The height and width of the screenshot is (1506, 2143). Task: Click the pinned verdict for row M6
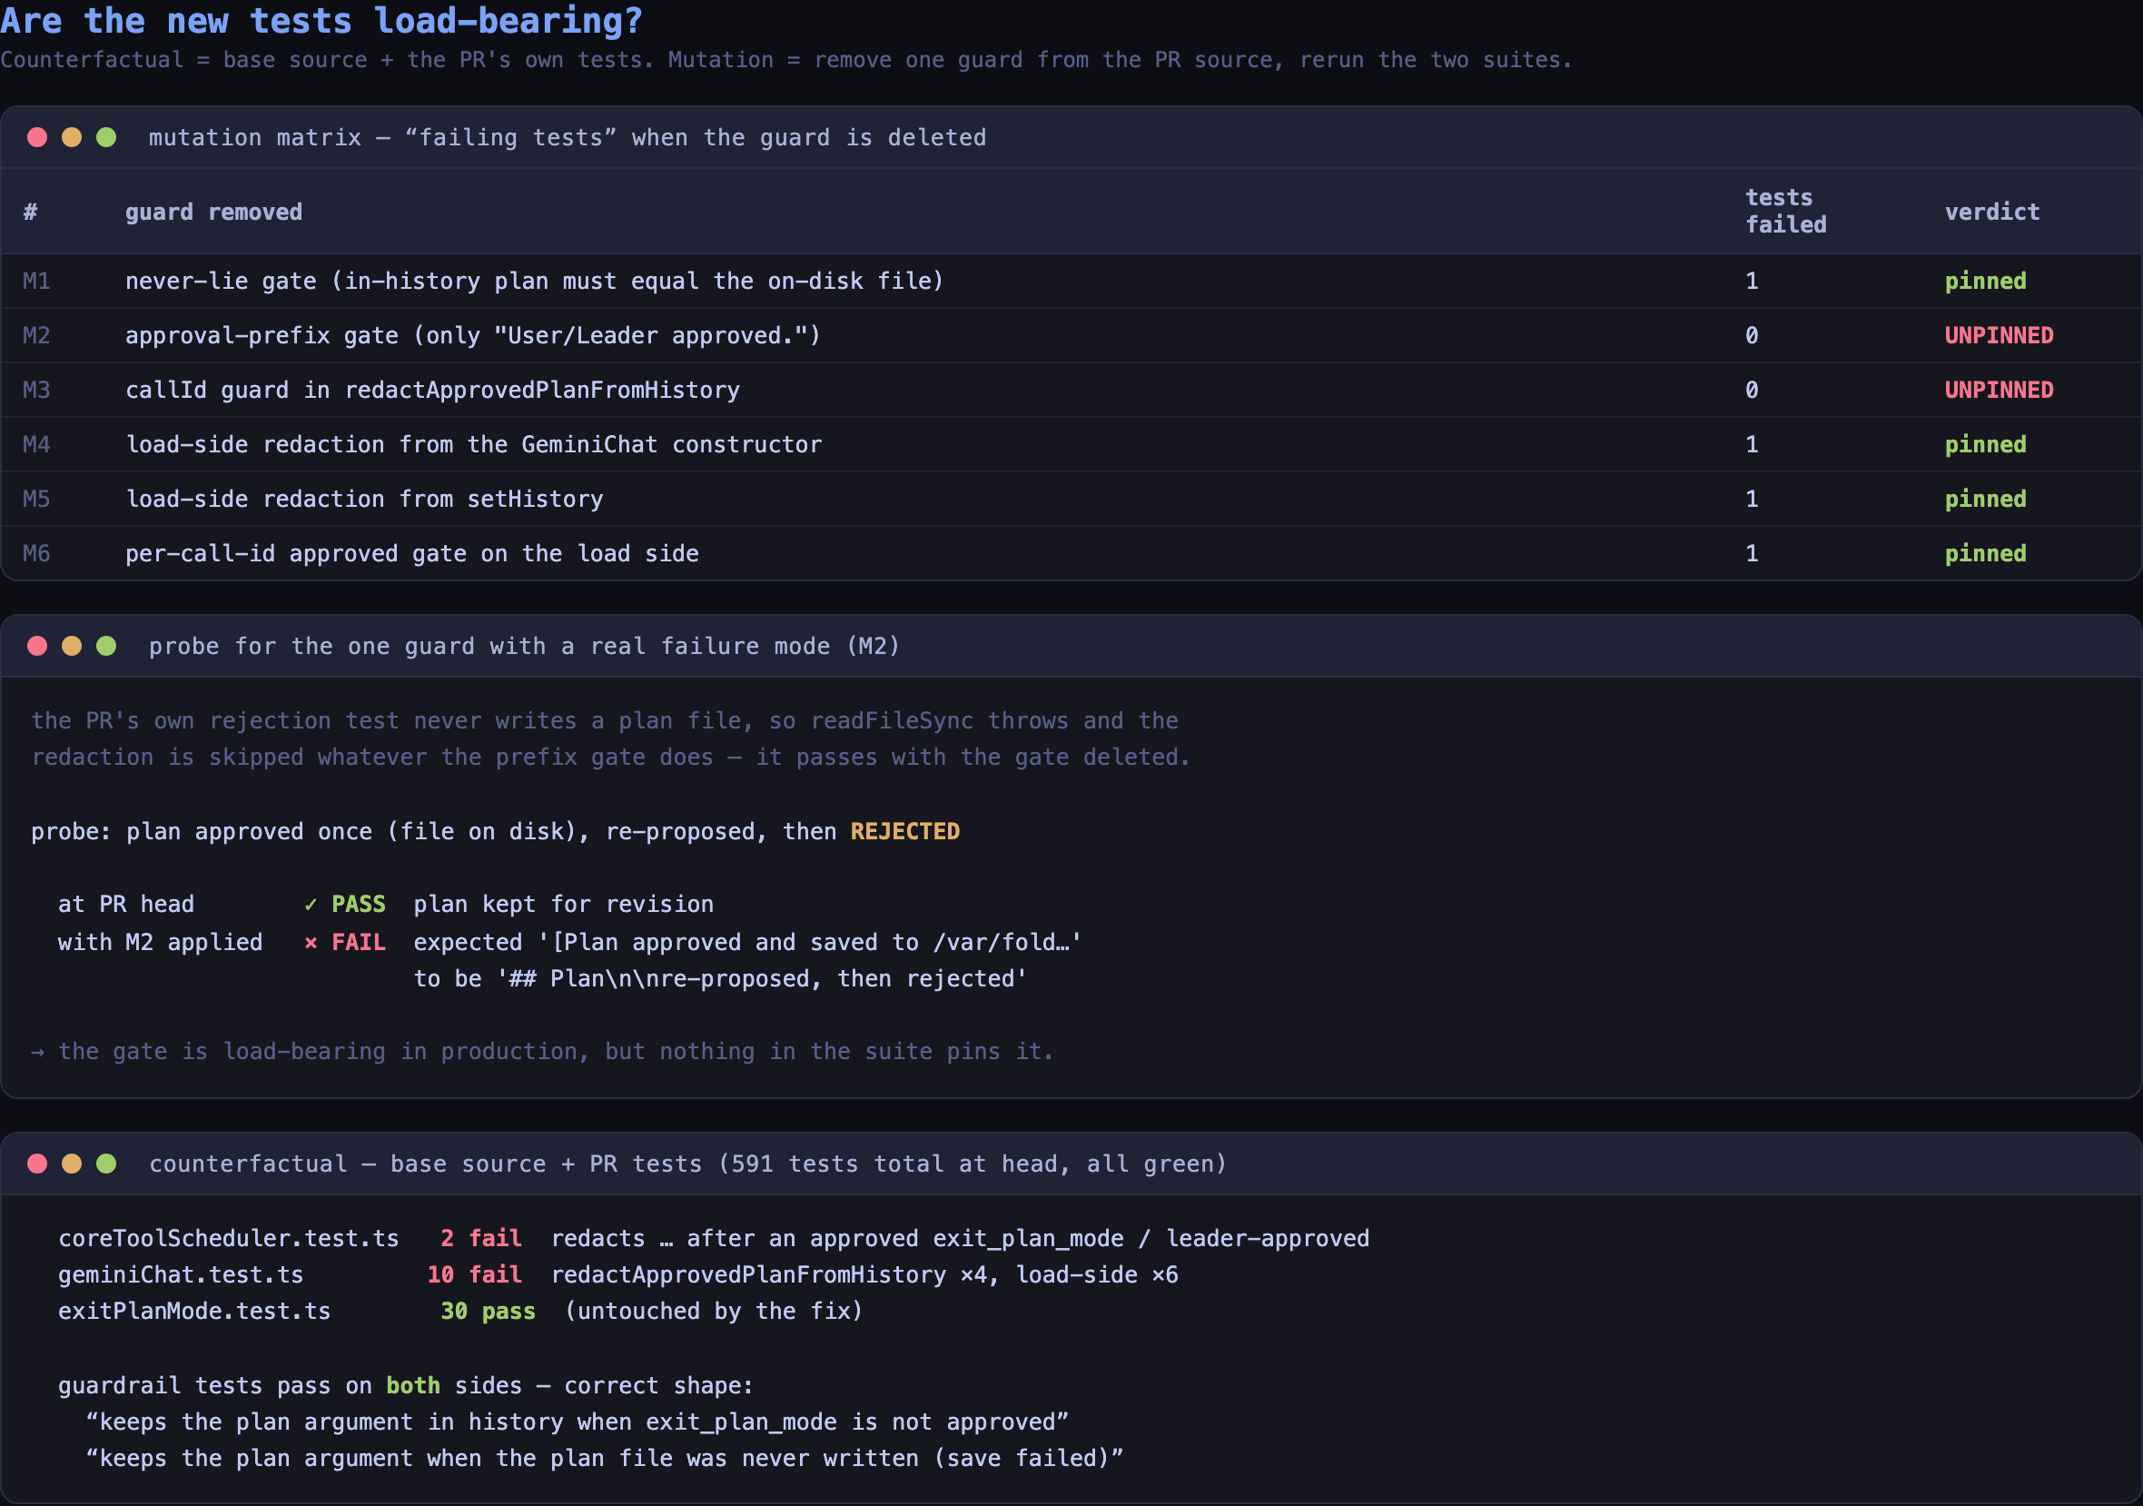coord(1985,554)
